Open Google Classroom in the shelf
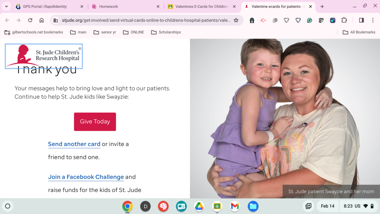 click(x=217, y=206)
